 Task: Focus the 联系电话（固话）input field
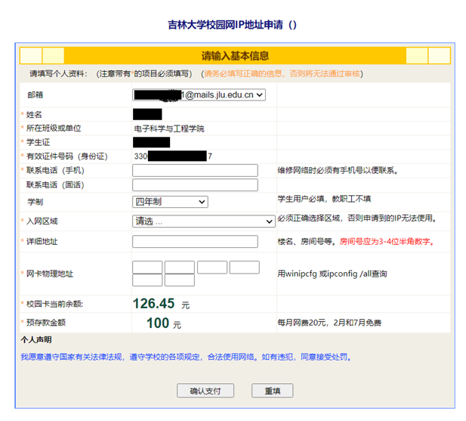pyautogui.click(x=195, y=185)
